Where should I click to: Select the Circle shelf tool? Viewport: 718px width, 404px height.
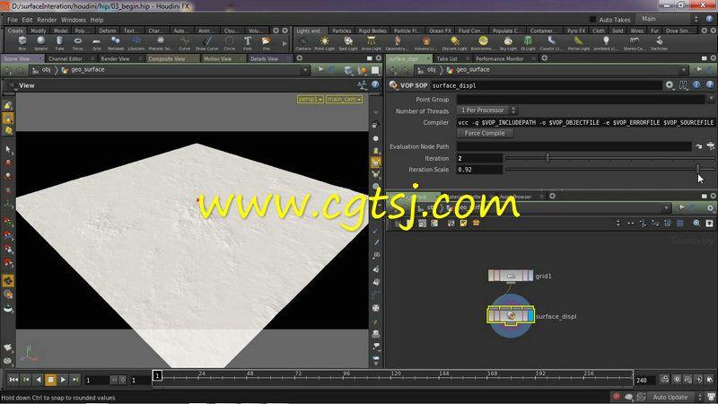[230, 43]
